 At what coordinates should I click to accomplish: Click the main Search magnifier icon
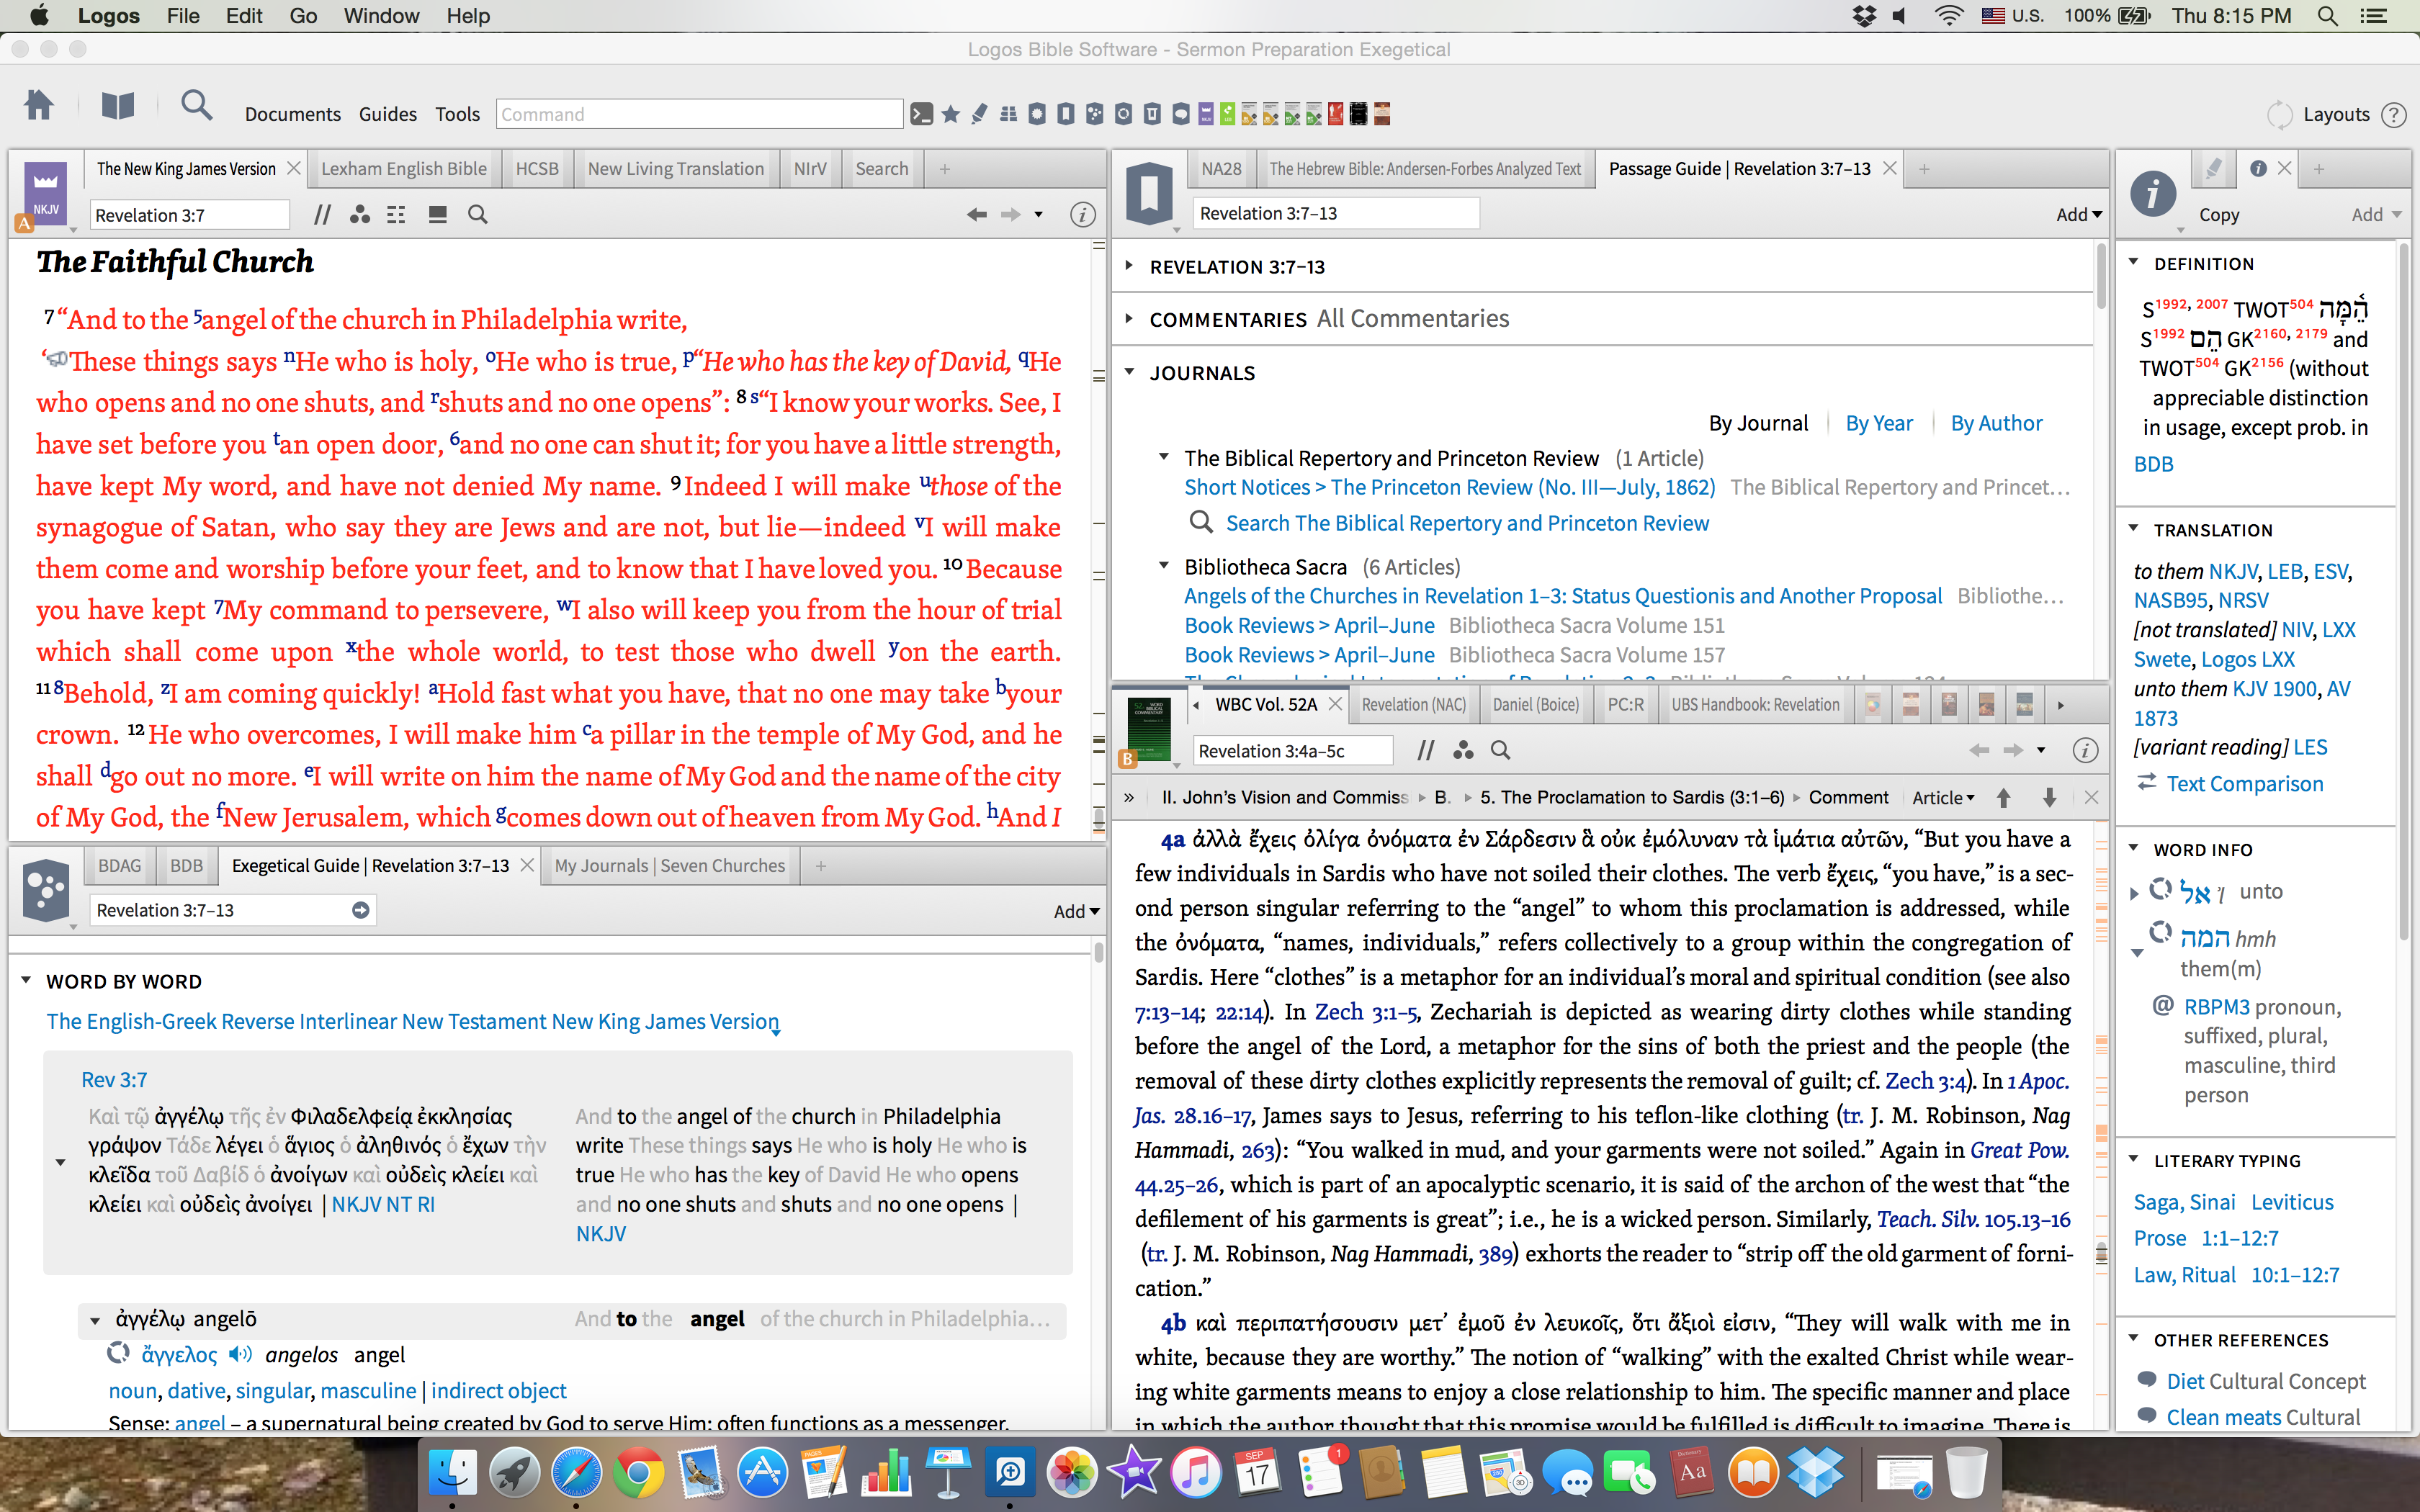click(x=196, y=106)
